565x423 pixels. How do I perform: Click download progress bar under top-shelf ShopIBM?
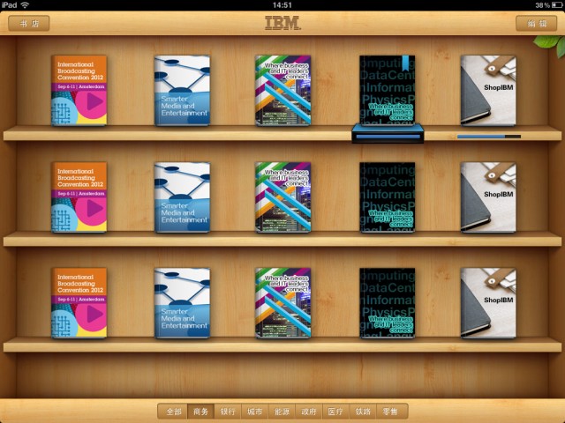coord(489,137)
